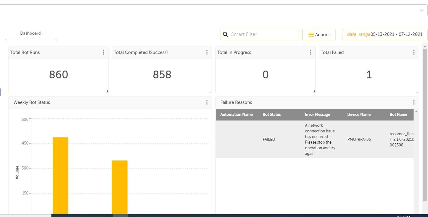428x217 pixels.
Task: Open the Total Failed card options menu
Action: click(414, 52)
